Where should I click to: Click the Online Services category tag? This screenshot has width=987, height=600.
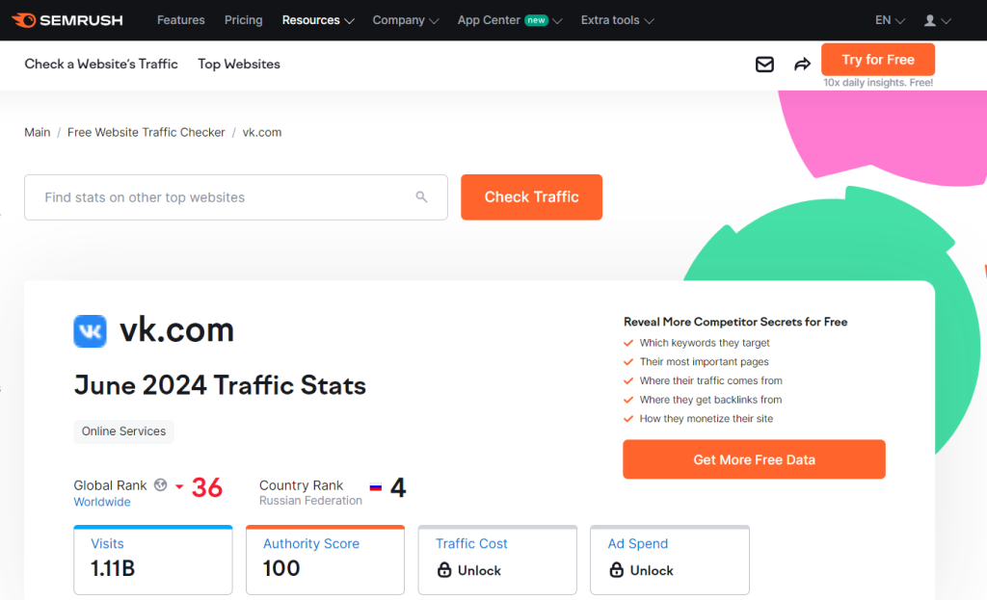[x=123, y=431]
